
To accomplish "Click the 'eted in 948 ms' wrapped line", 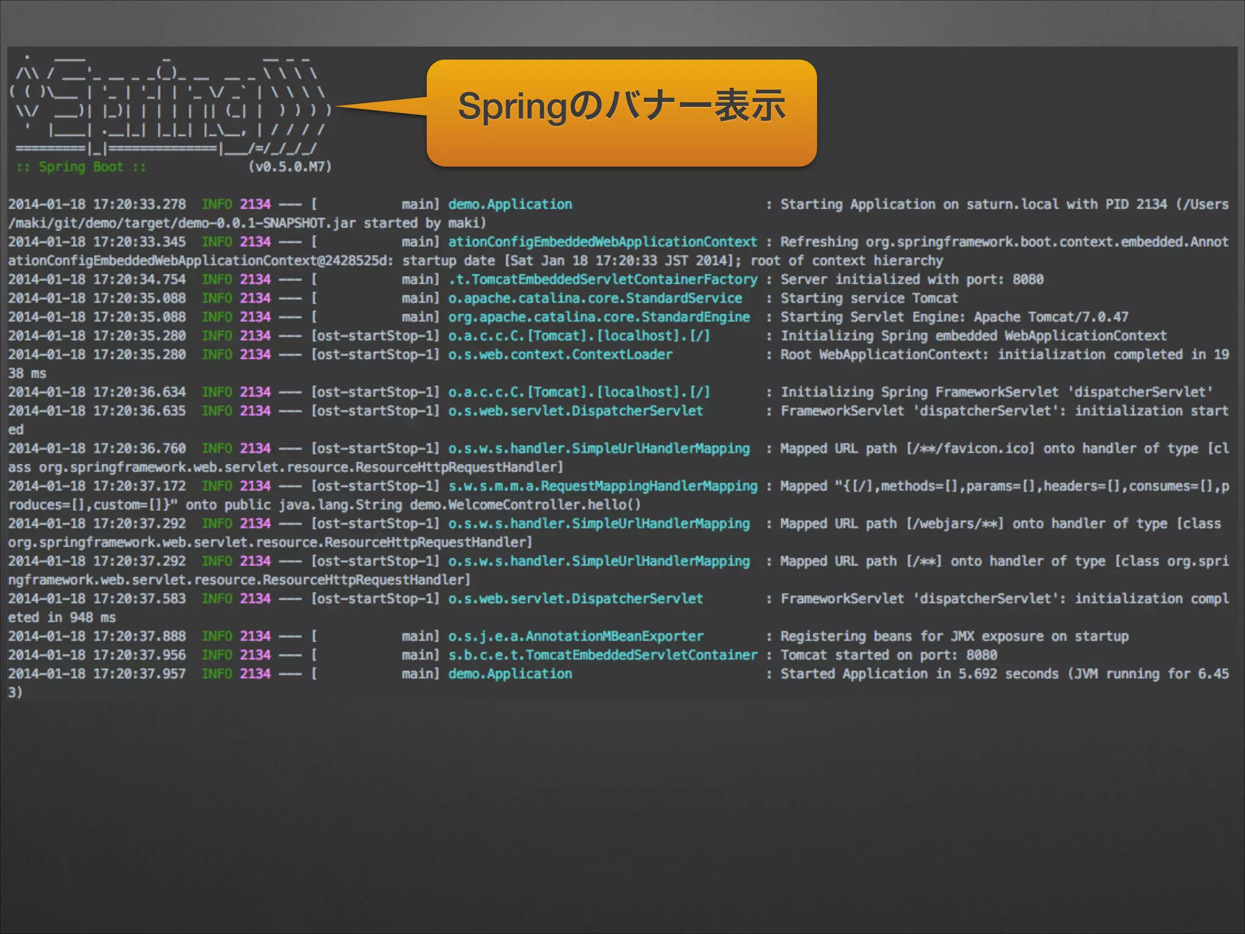I will pyautogui.click(x=61, y=618).
